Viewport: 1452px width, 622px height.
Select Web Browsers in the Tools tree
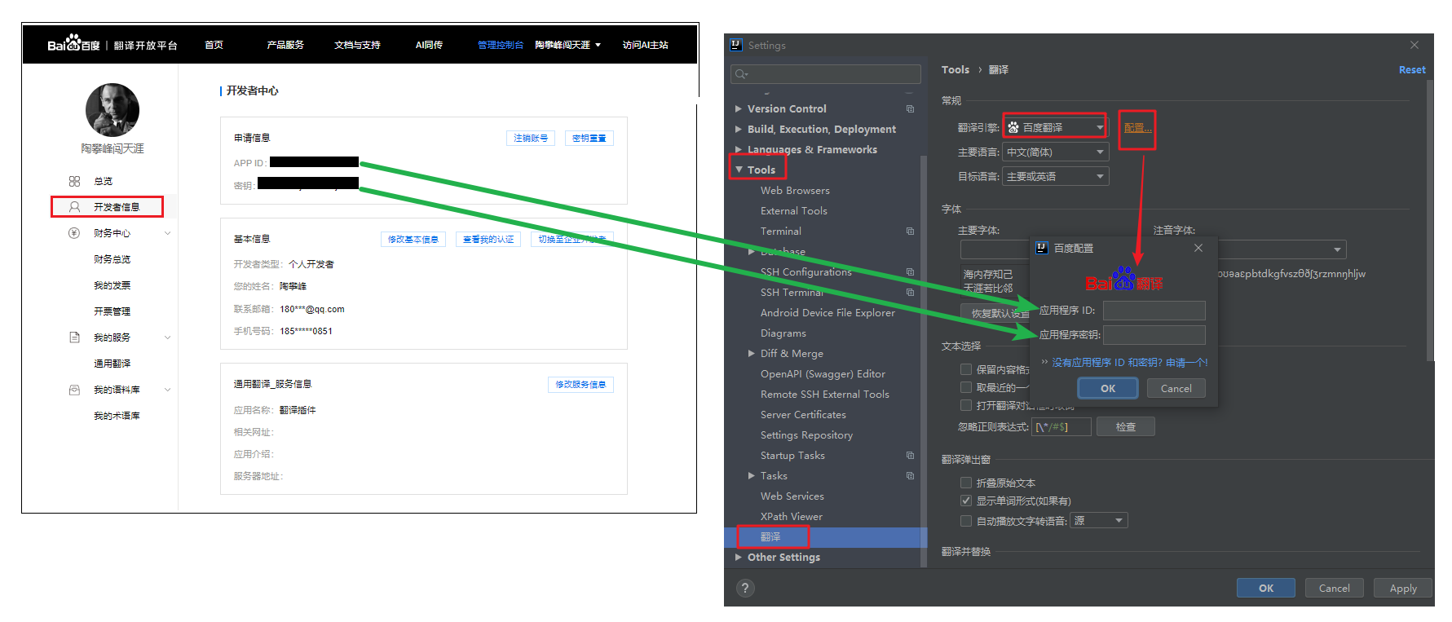tap(795, 190)
